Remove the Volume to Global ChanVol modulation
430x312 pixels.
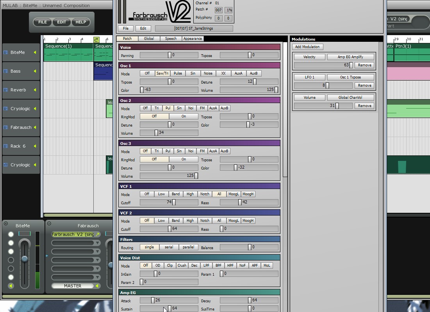tap(364, 106)
